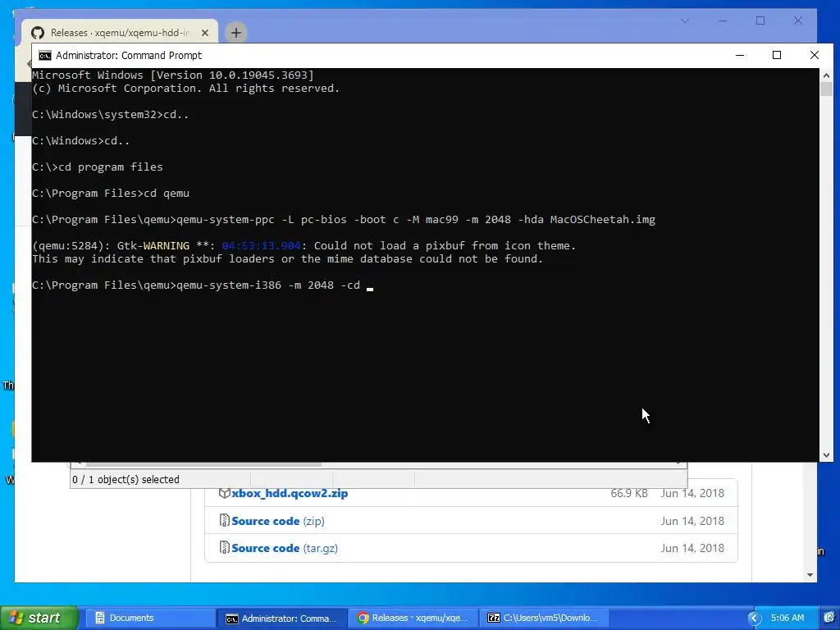
Task: Maximize the Command Prompt window
Action: pos(777,55)
